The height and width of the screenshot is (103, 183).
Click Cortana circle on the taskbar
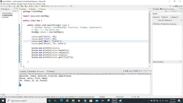coord(49,100)
